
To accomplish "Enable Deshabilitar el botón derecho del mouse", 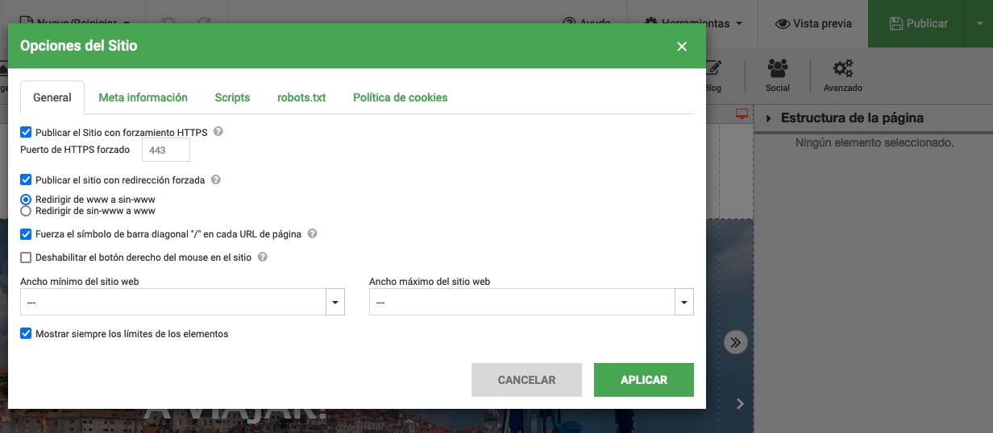I will tap(27, 258).
